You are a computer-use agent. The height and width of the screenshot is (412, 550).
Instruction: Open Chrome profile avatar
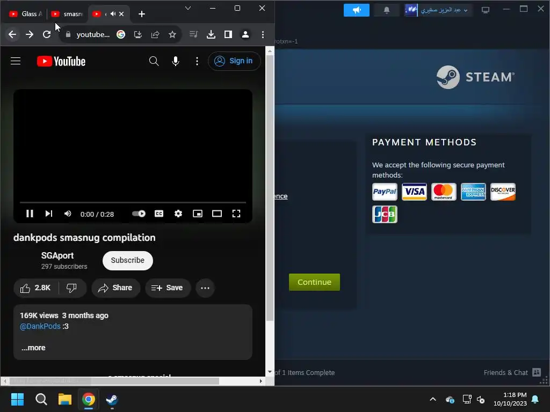(245, 34)
